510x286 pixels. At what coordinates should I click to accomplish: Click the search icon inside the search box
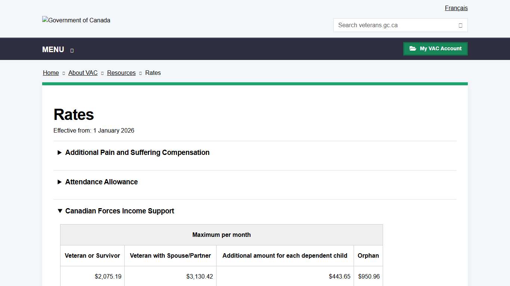460,25
